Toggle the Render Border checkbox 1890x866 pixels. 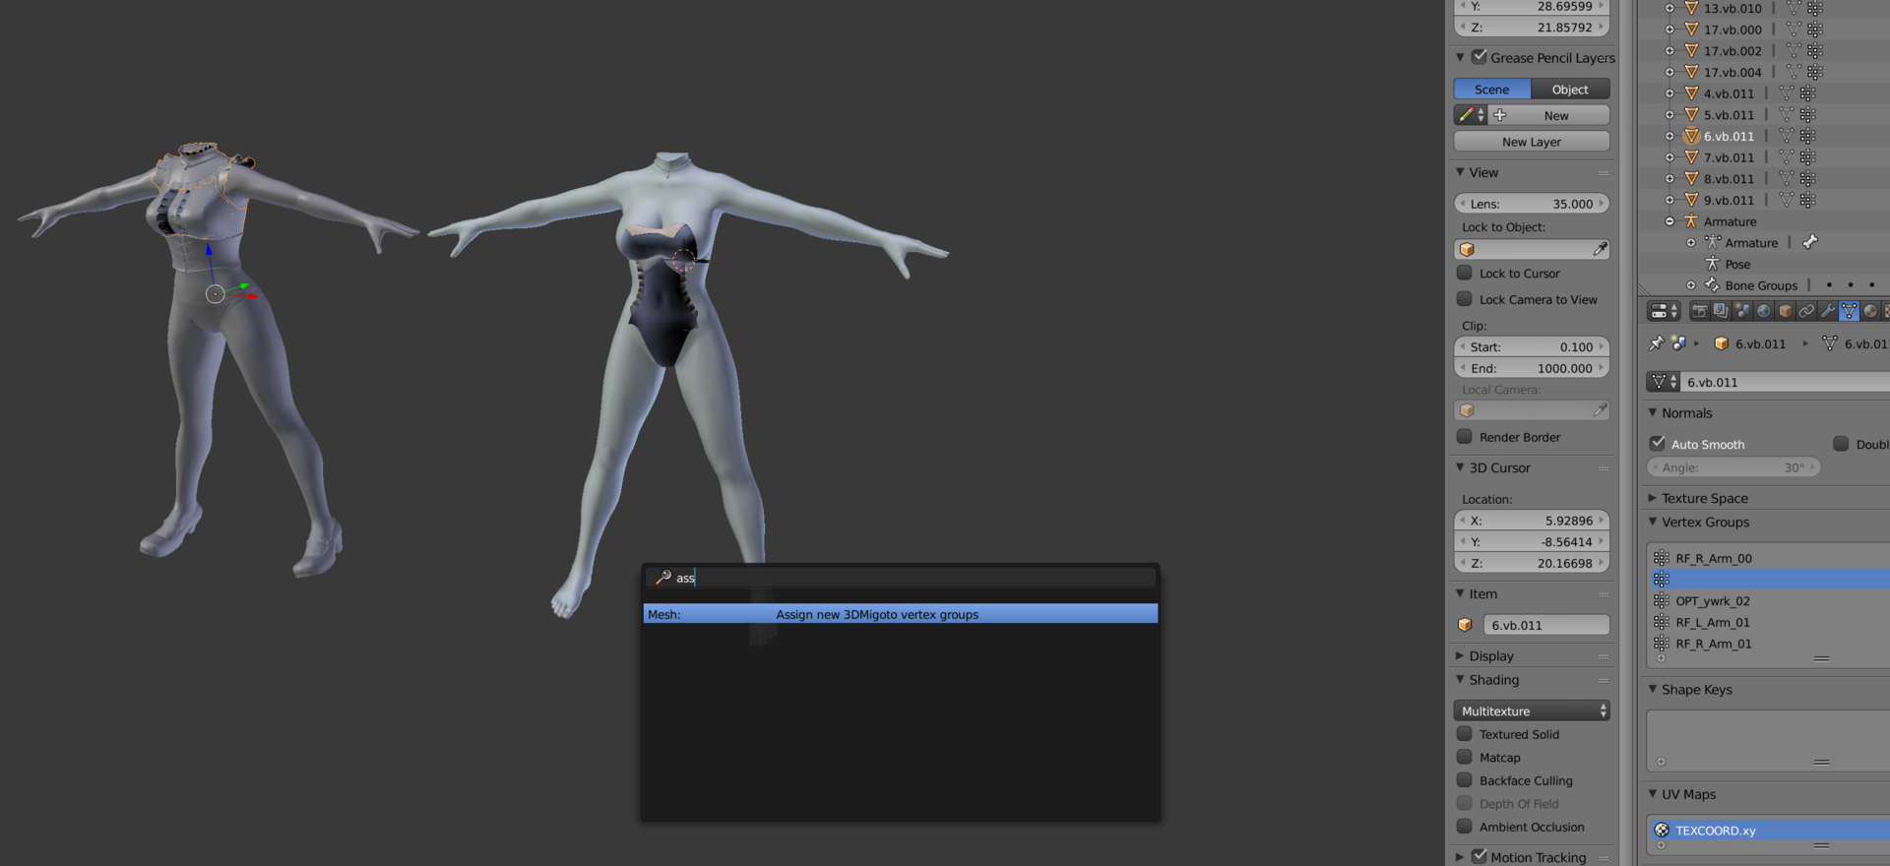pyautogui.click(x=1465, y=437)
